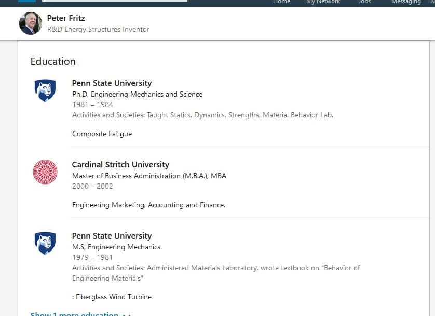Screen dimensions: 435x316
Task: Click the Peter Fritz name heading
Action: point(66,18)
